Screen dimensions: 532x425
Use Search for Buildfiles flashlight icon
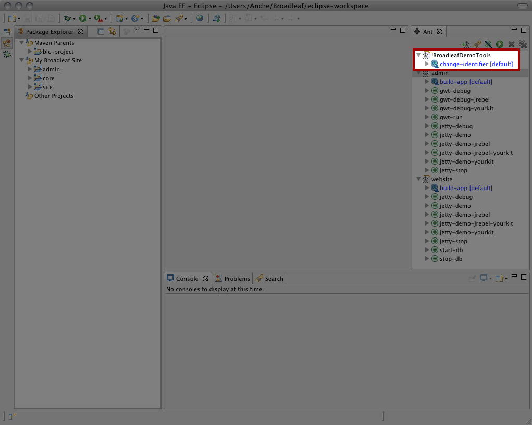pyautogui.click(x=478, y=44)
